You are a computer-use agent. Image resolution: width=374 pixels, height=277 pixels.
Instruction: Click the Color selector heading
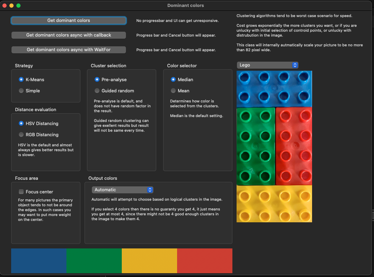tap(182, 66)
